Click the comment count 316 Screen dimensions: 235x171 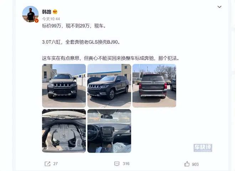pos(126,164)
